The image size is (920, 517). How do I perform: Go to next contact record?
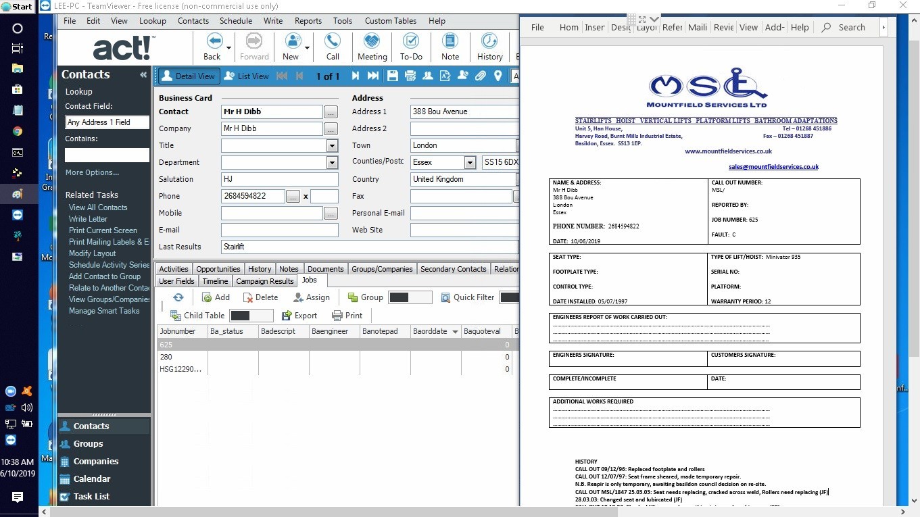[x=356, y=76]
